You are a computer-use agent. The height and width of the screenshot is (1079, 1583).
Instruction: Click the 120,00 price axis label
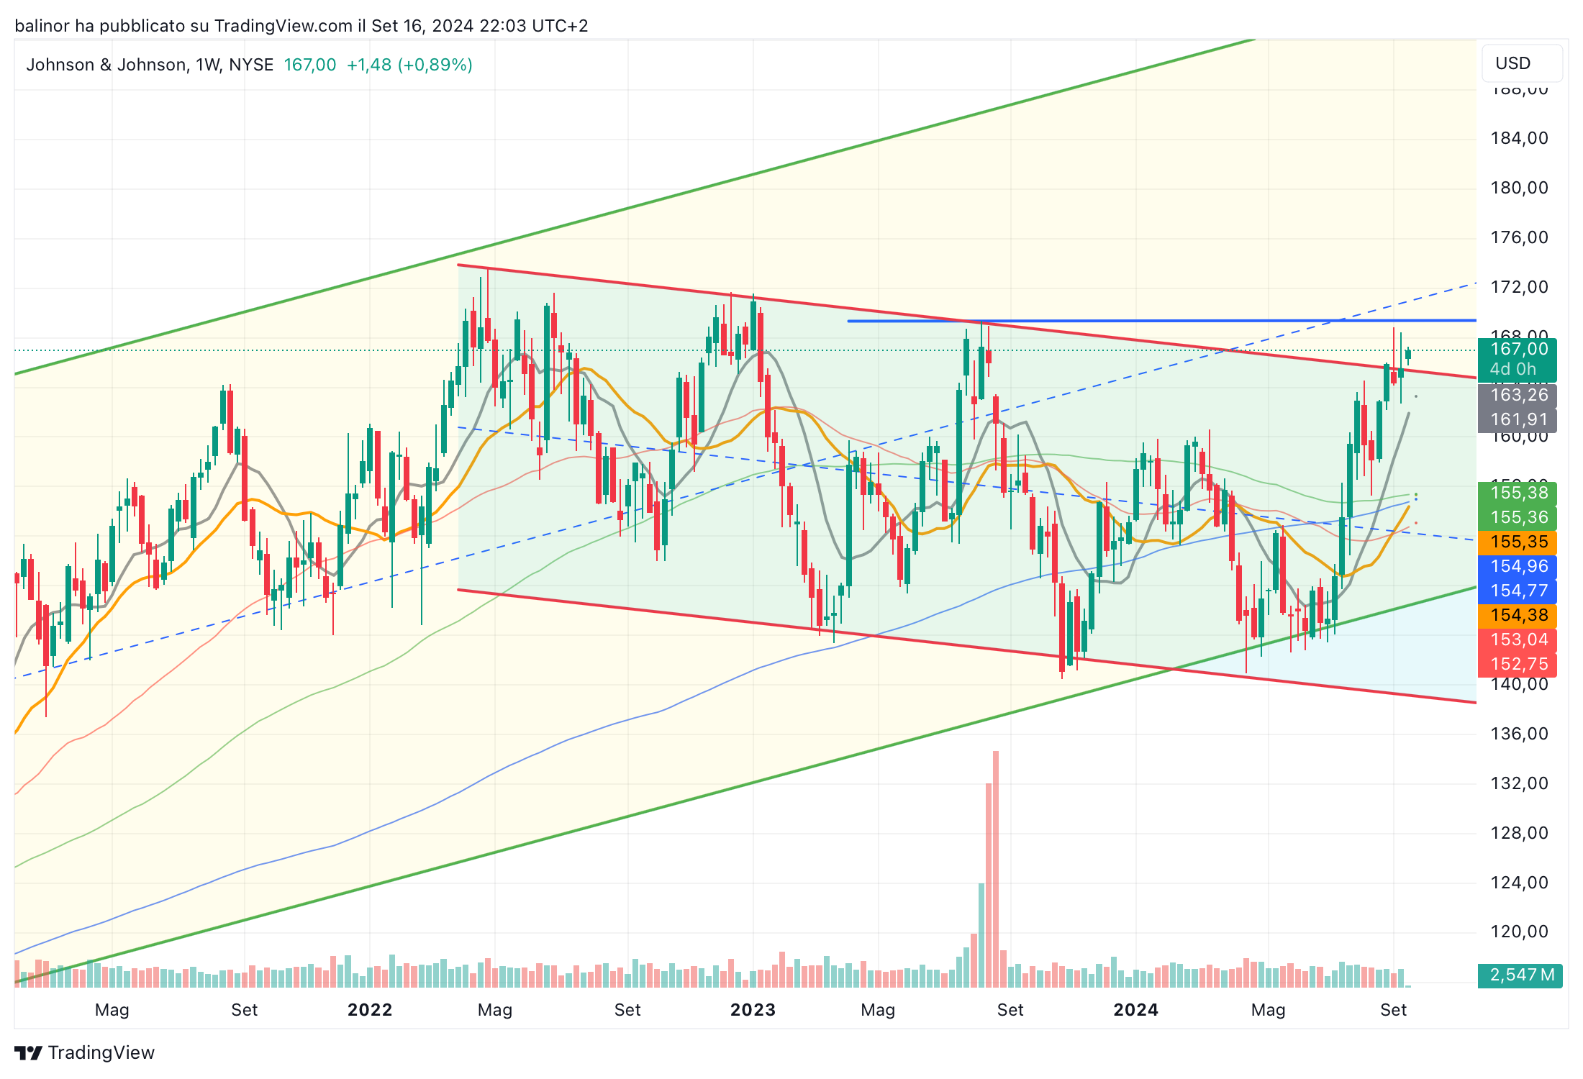coord(1519,932)
